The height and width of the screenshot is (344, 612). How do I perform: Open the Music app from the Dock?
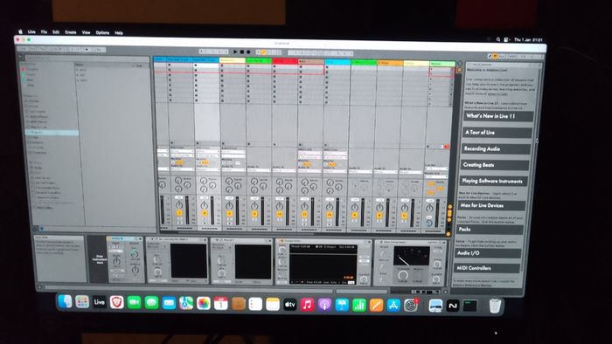307,305
